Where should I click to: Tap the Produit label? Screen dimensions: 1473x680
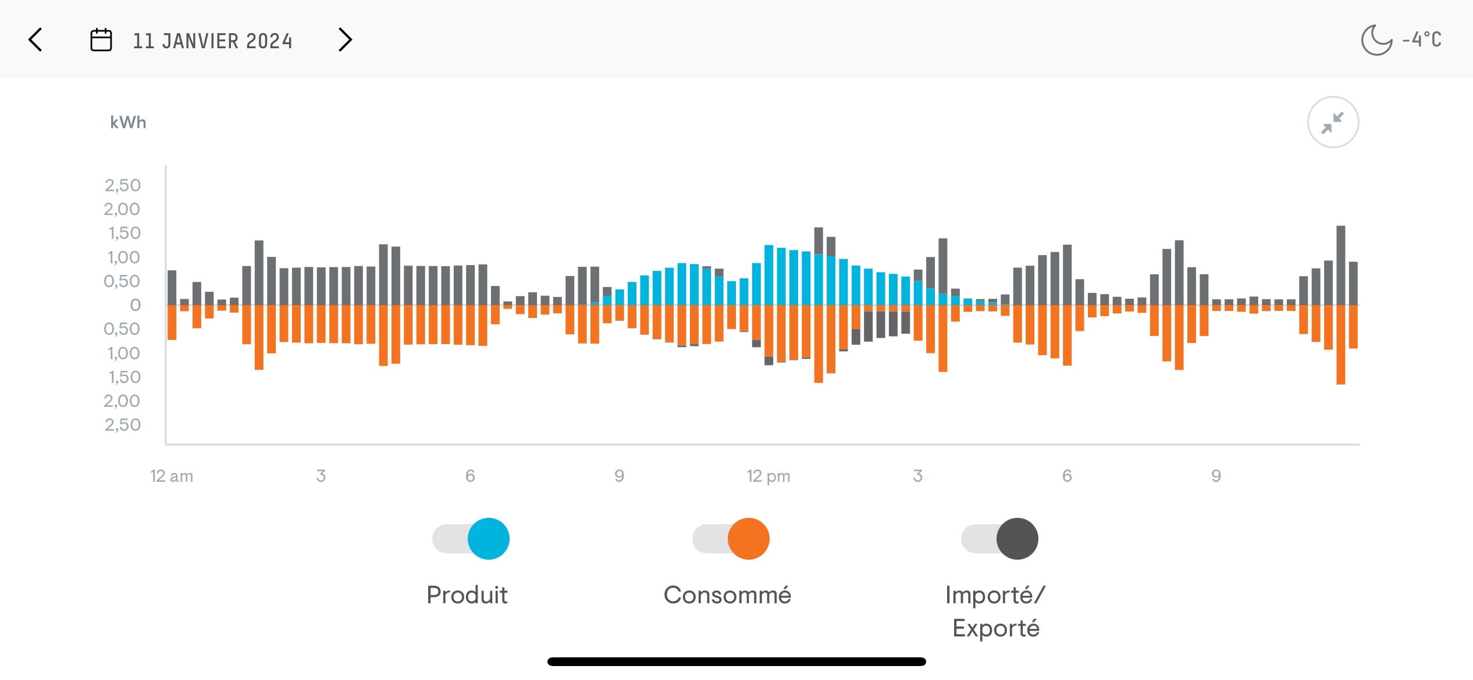(x=467, y=595)
